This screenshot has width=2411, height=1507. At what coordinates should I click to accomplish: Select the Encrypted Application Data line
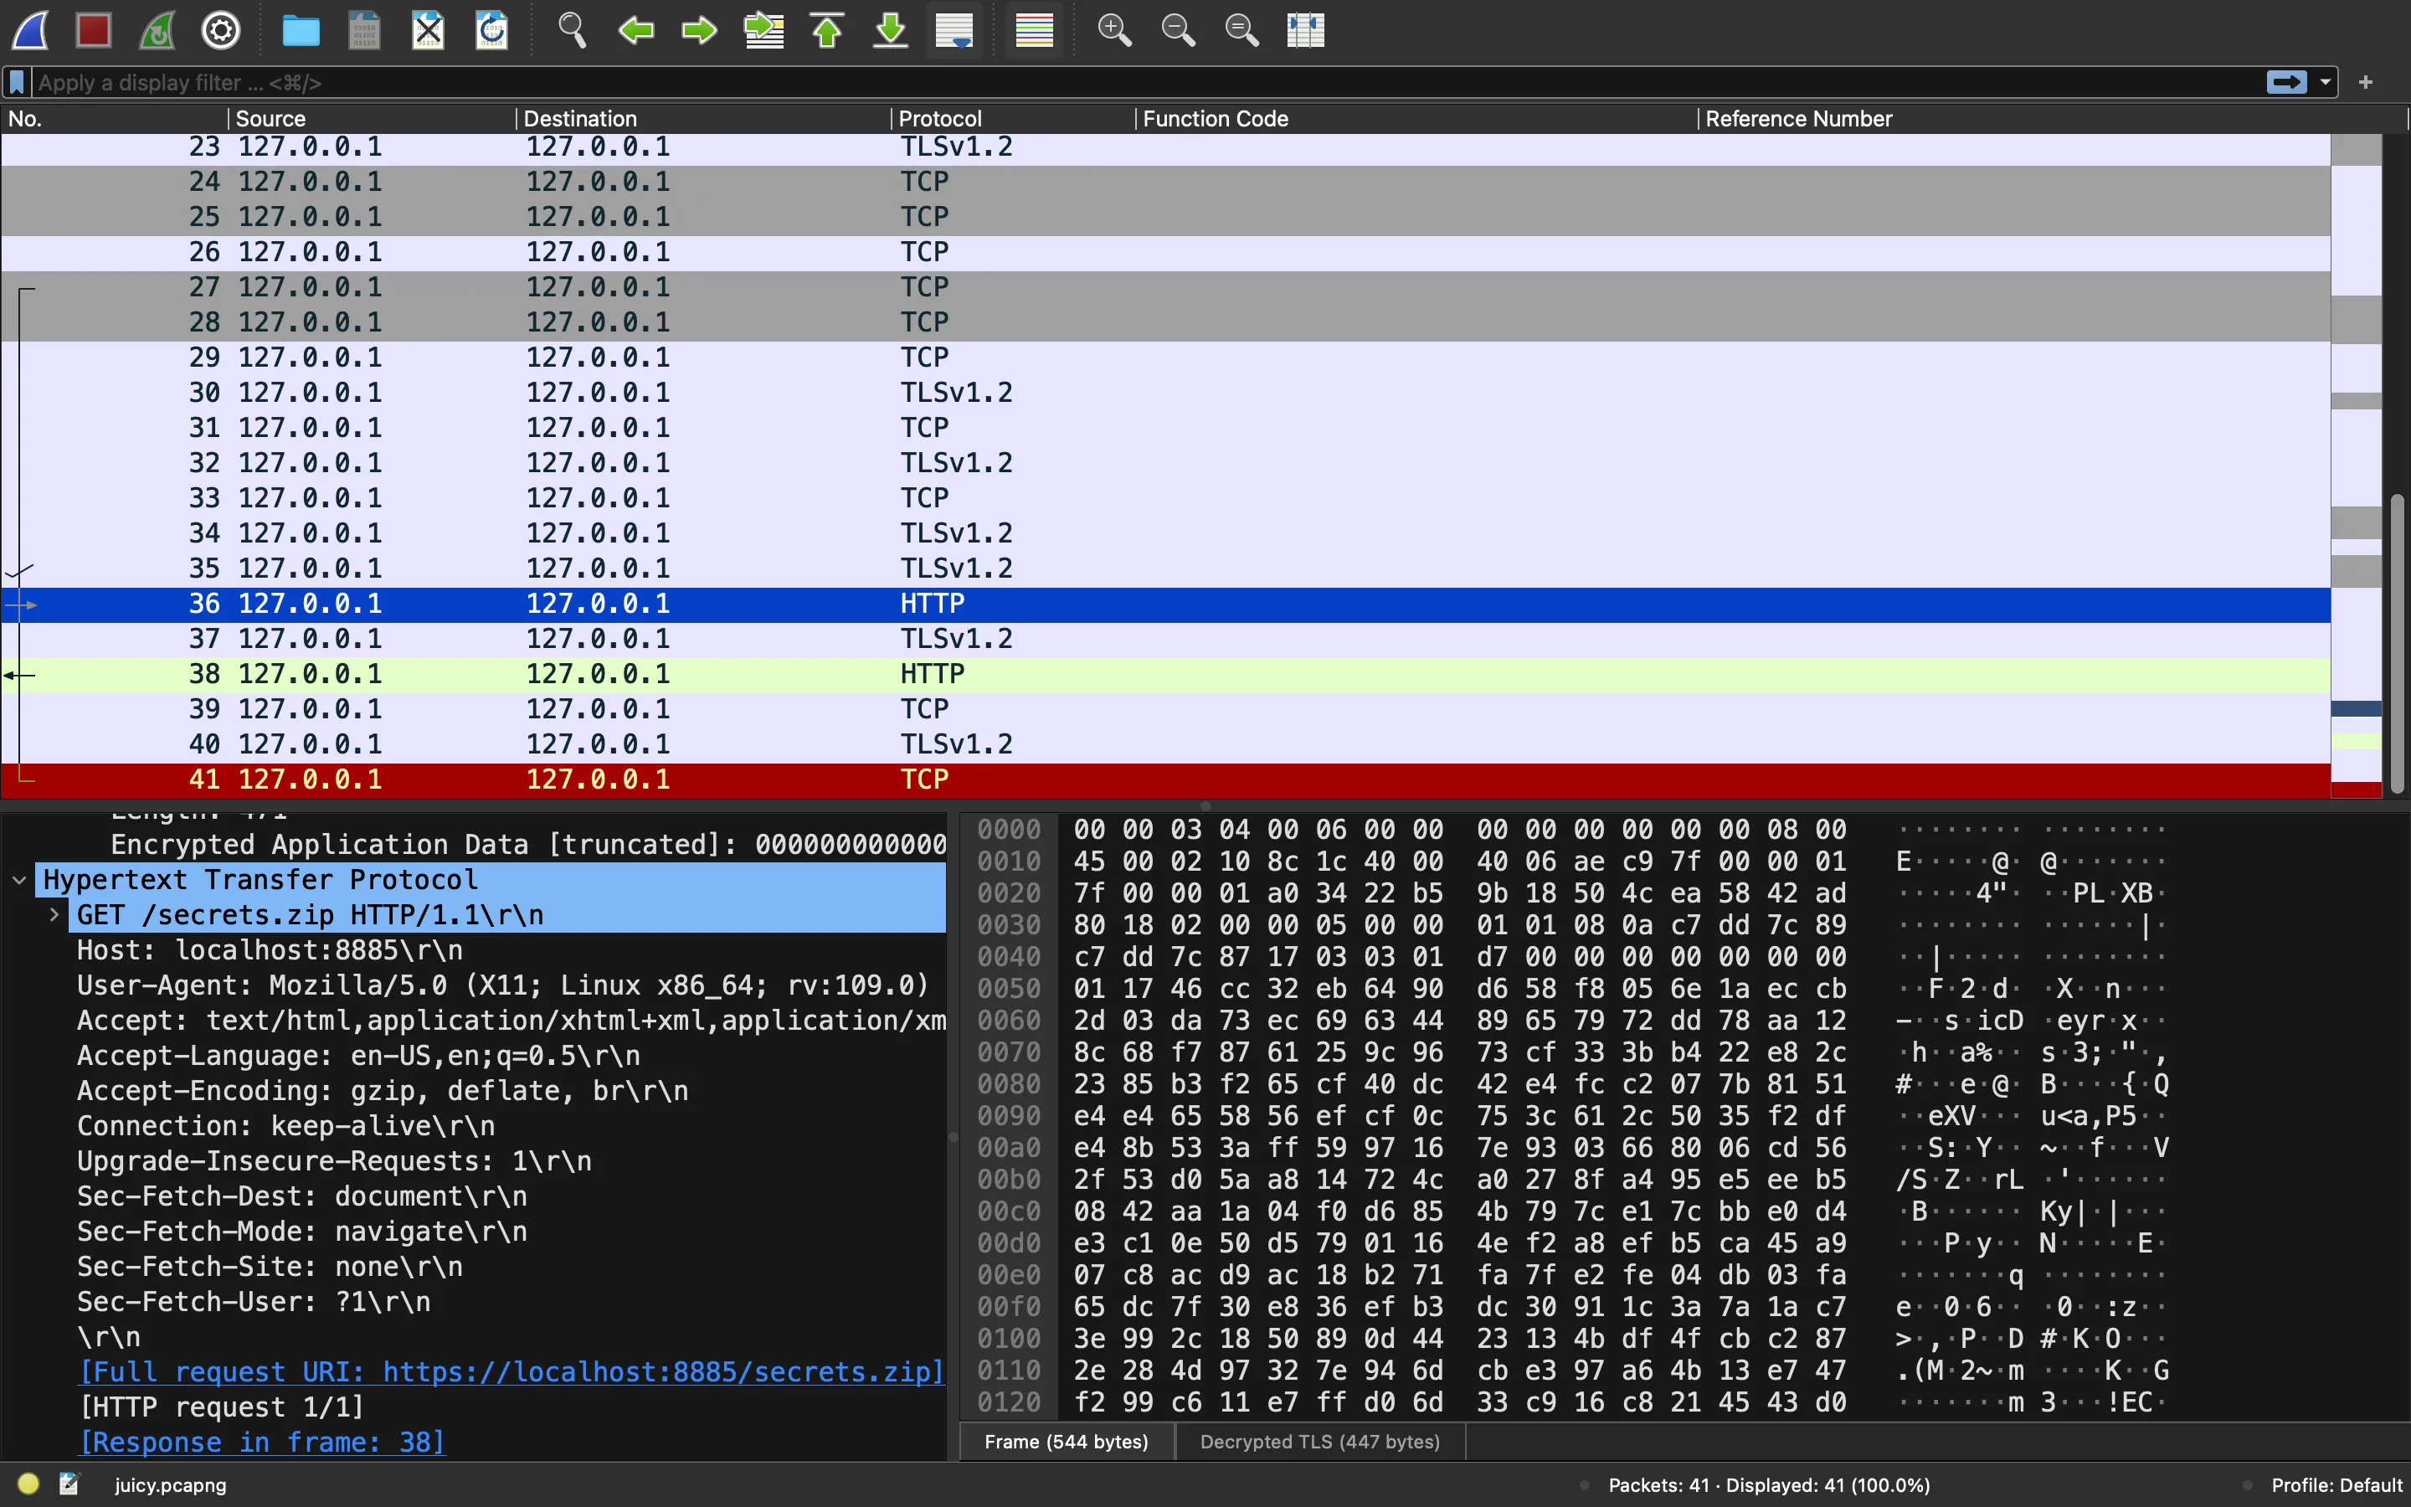pyautogui.click(x=528, y=846)
